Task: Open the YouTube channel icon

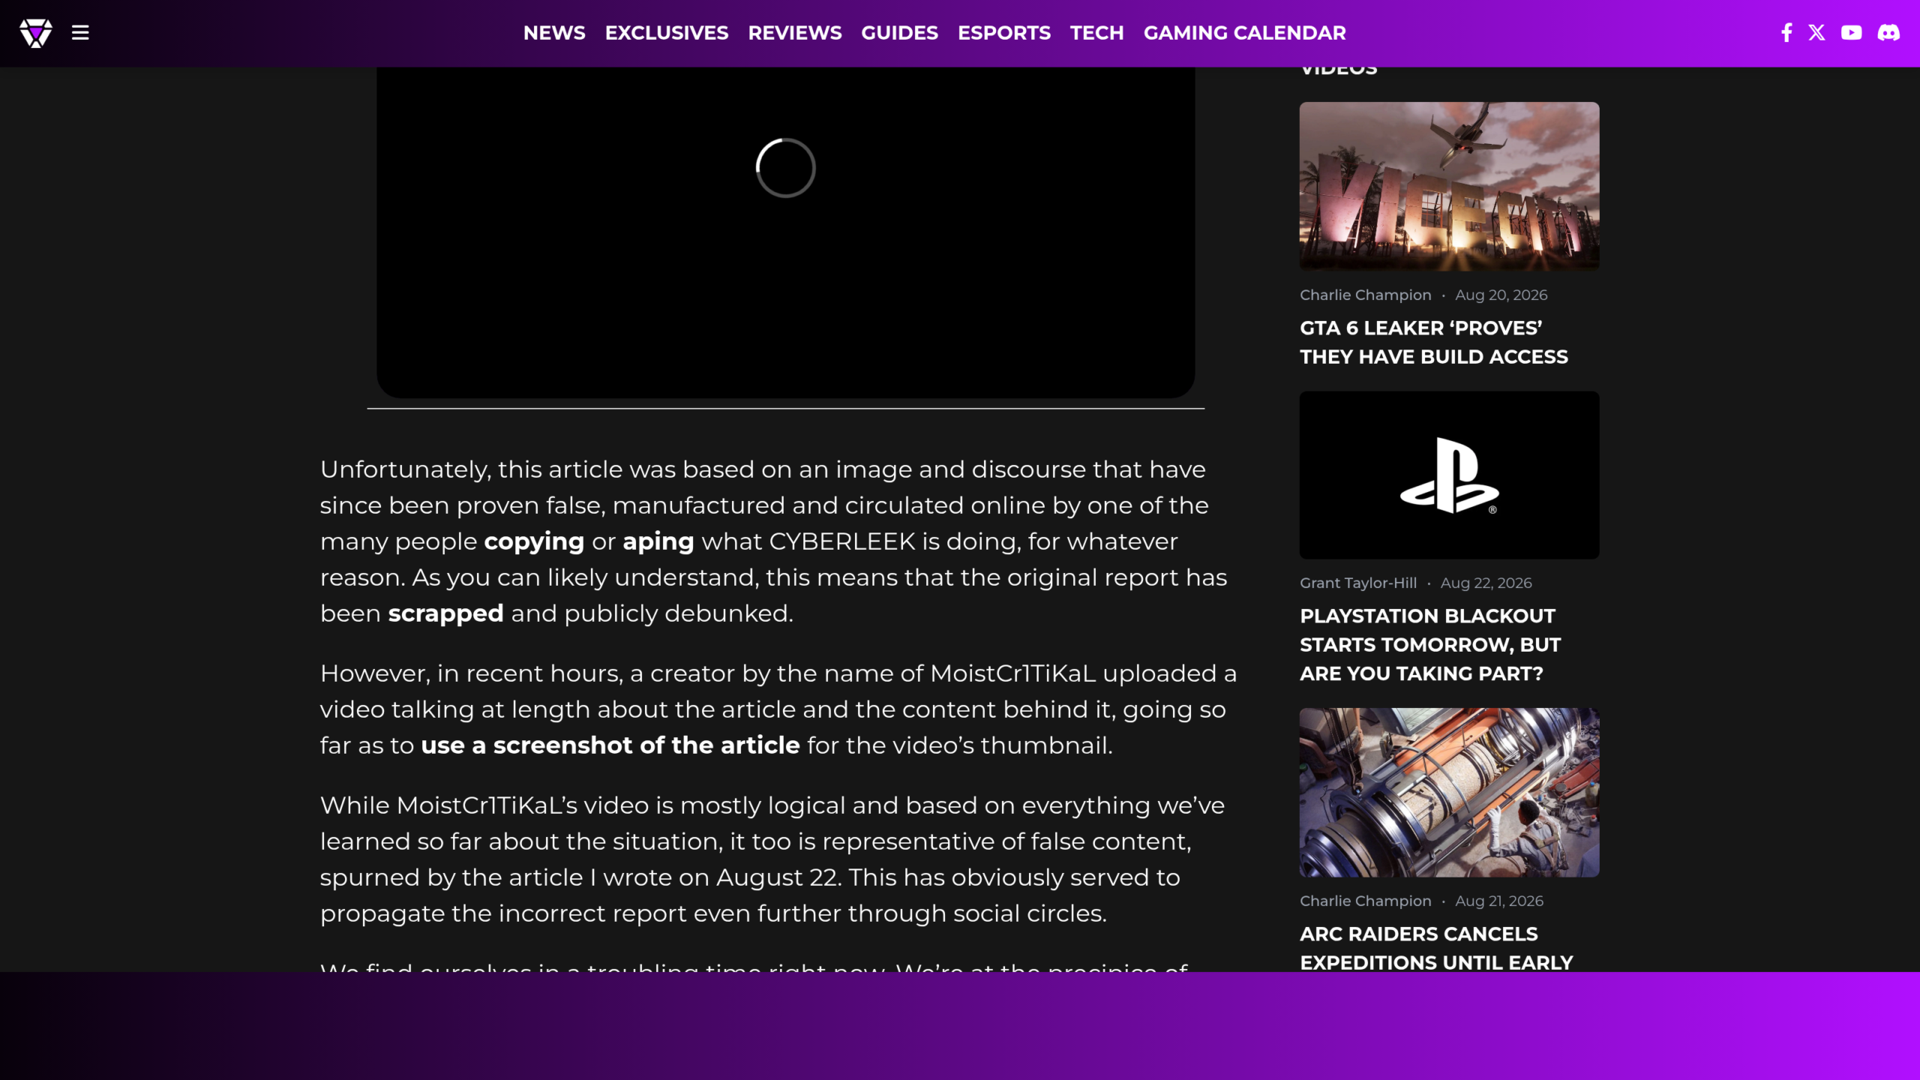Action: click(x=1851, y=33)
